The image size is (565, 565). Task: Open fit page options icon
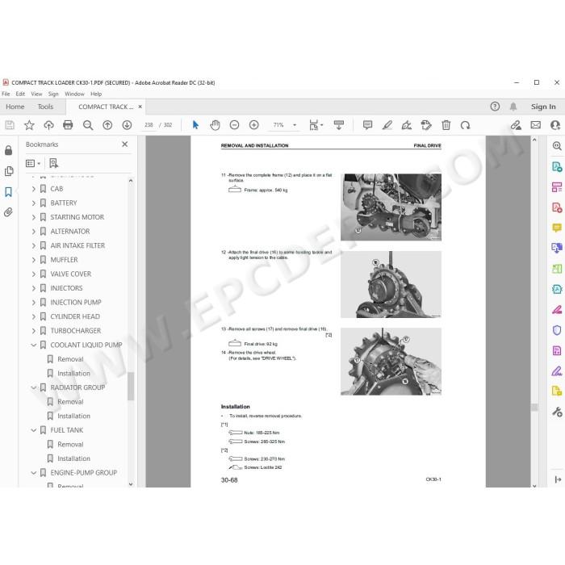pos(316,125)
